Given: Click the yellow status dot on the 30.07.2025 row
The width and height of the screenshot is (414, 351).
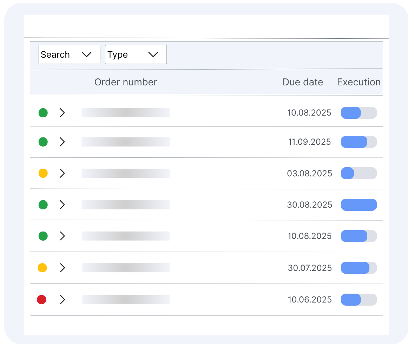Looking at the screenshot, I should point(43,268).
